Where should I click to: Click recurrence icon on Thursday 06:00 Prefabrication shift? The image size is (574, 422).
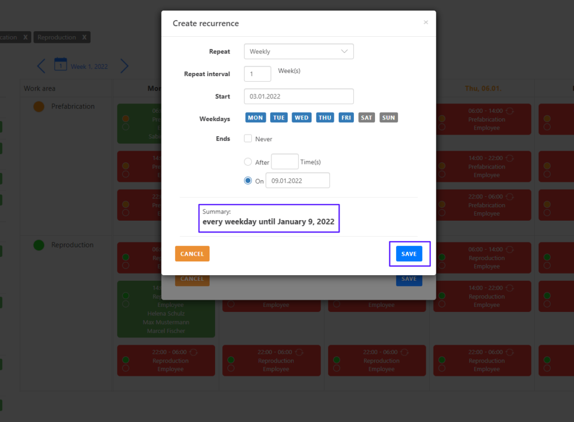click(x=510, y=111)
